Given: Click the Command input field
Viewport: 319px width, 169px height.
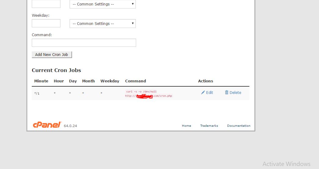Looking at the screenshot, I should click(x=84, y=43).
